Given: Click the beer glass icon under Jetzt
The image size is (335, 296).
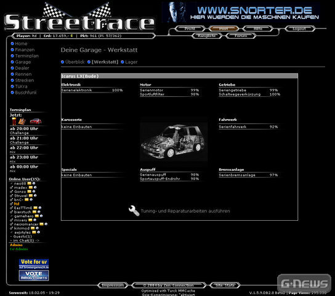Looking at the screenshot, I should (14, 121).
